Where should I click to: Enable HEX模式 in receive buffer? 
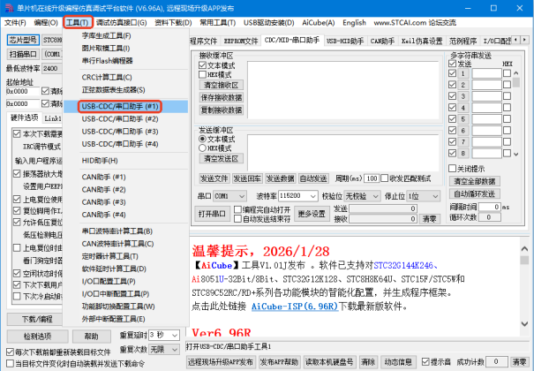tap(203, 74)
